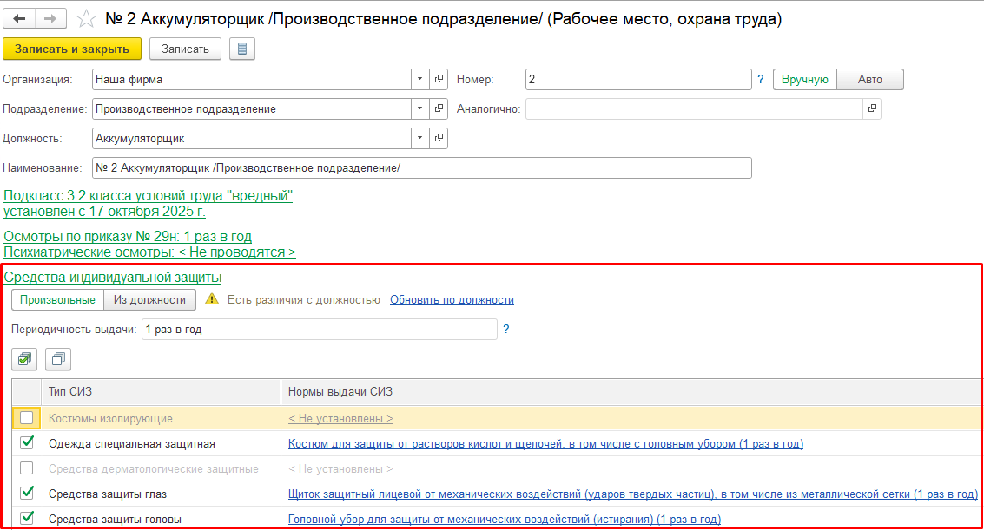This screenshot has width=984, height=530.
Task: Uncheck Одежда специальная защитная
Action: (x=27, y=443)
